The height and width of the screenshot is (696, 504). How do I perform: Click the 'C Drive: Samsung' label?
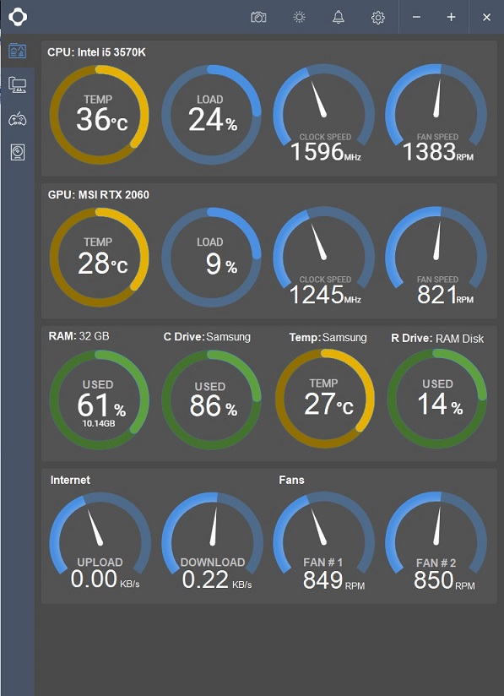coord(207,337)
